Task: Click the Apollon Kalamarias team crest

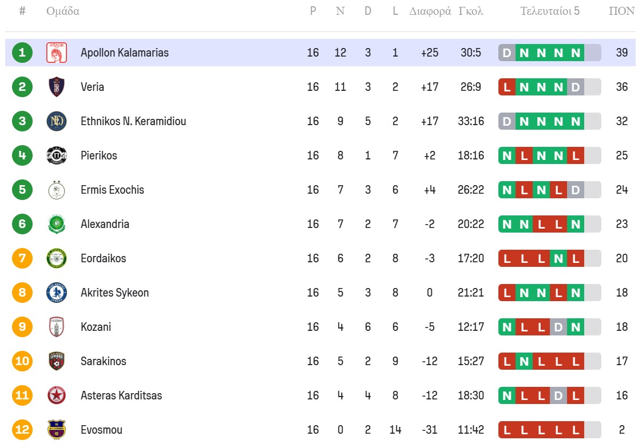Action: click(x=57, y=53)
